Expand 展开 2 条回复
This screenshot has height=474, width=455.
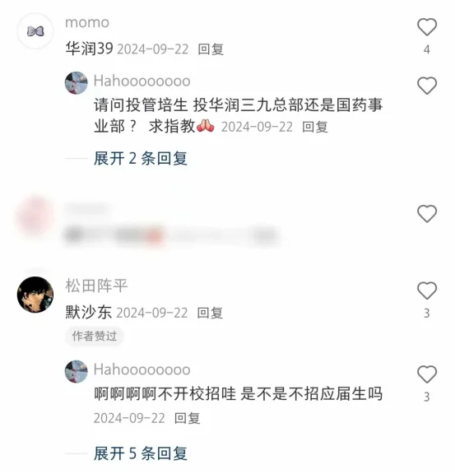[x=140, y=158]
